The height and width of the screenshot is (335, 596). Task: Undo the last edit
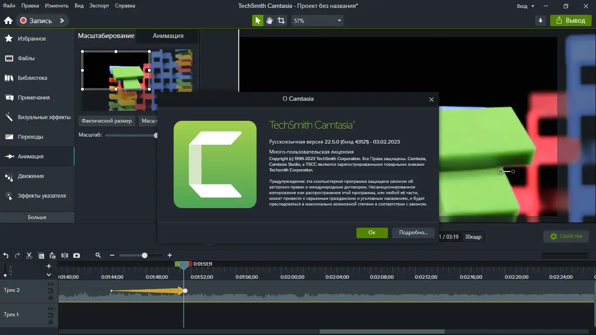[x=6, y=255]
